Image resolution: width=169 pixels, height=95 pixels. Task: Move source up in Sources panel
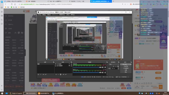(x=63, y=74)
